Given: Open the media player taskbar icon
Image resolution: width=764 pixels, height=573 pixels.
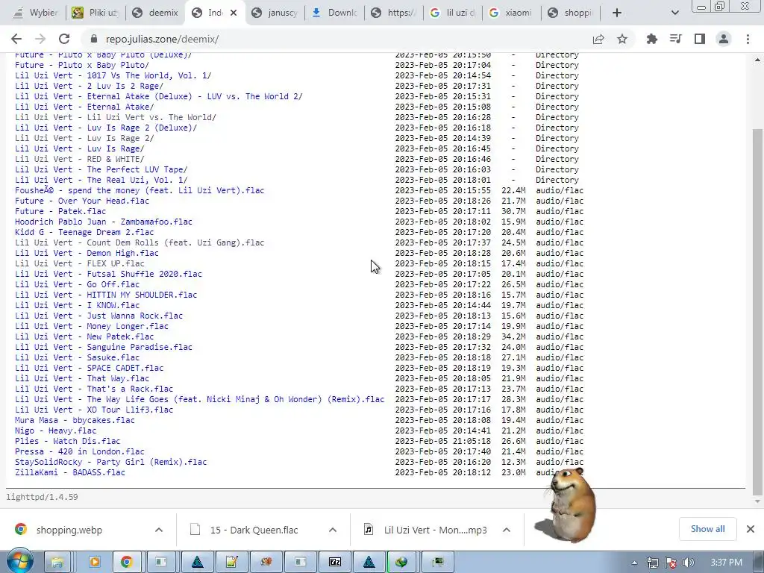Looking at the screenshot, I should (x=95, y=562).
